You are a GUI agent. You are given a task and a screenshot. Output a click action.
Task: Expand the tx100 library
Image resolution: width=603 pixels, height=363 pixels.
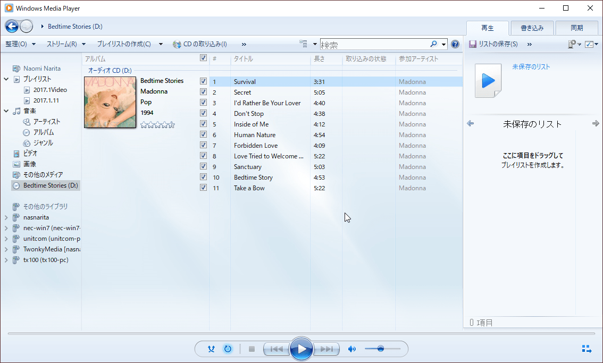click(6, 260)
